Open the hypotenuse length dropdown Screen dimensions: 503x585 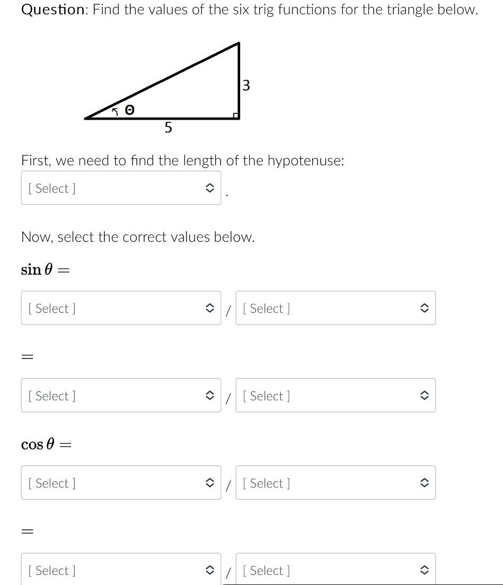pyautogui.click(x=121, y=187)
